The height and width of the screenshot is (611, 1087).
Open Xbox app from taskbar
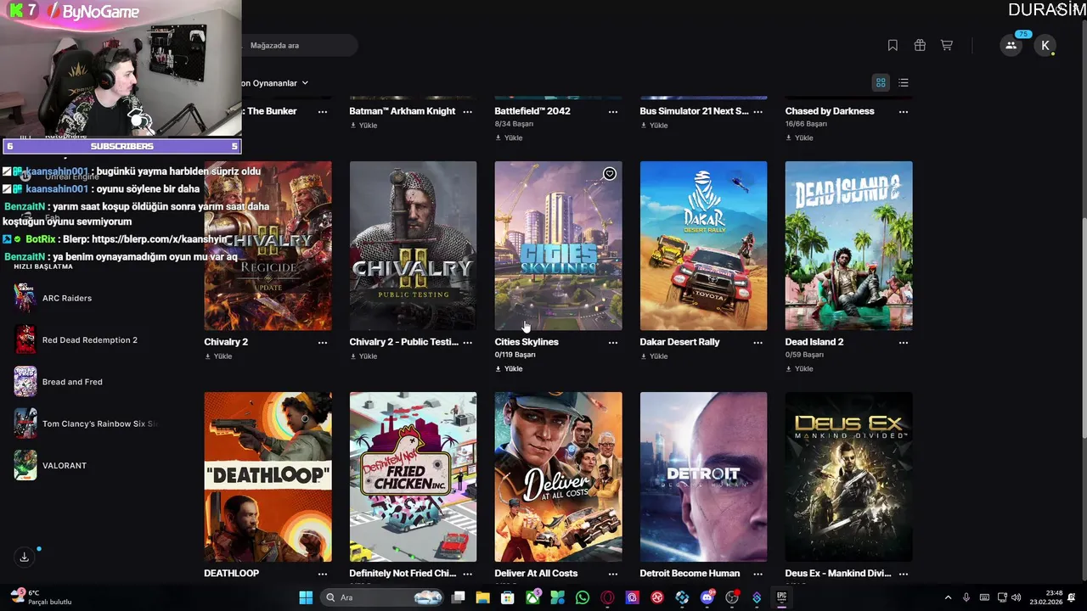pyautogui.click(x=532, y=597)
